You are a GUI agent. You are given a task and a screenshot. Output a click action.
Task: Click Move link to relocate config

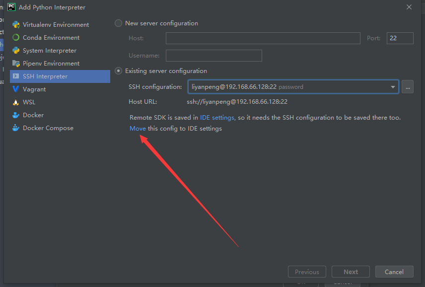[x=138, y=129]
